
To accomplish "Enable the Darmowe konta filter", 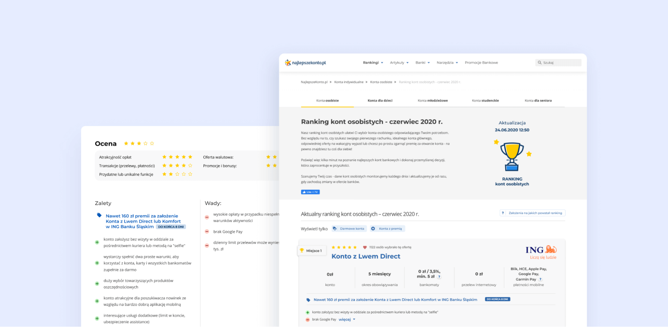I will pos(349,229).
